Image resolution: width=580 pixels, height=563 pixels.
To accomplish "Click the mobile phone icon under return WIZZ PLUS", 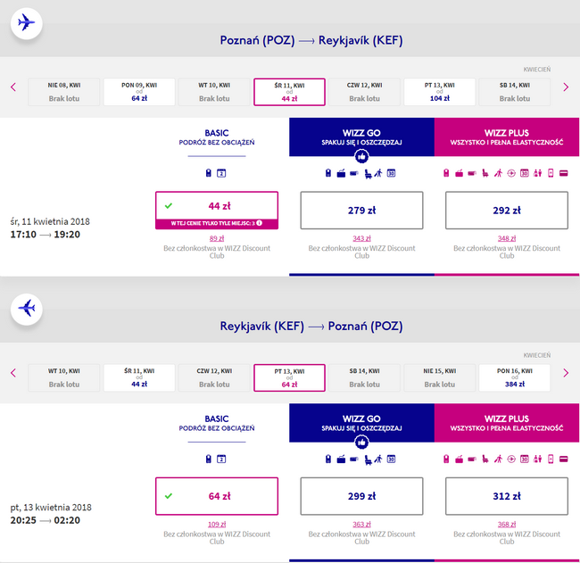I will coord(551,460).
